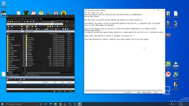Open the Files menu in WinSCP
The width and height of the screenshot is (189, 106).
pos(16,19)
